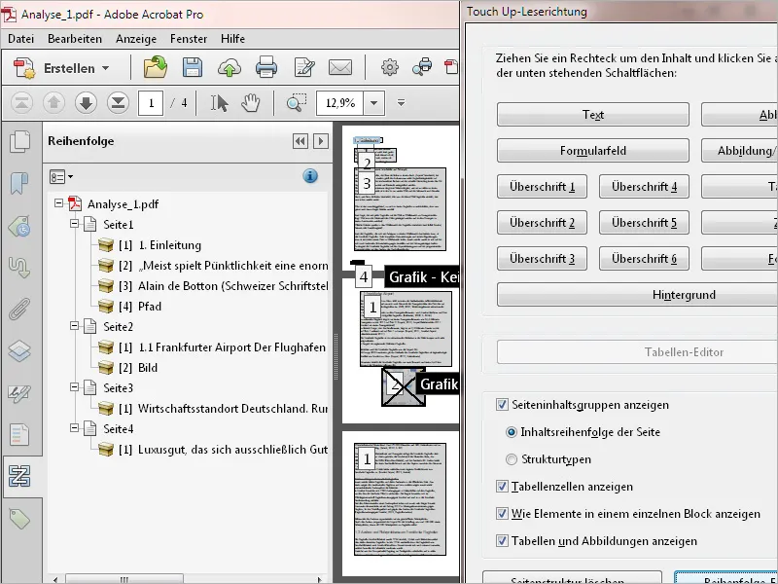Image resolution: width=778 pixels, height=584 pixels.
Task: Click the blue info icon in Reihenfolge panel
Action: pyautogui.click(x=310, y=176)
